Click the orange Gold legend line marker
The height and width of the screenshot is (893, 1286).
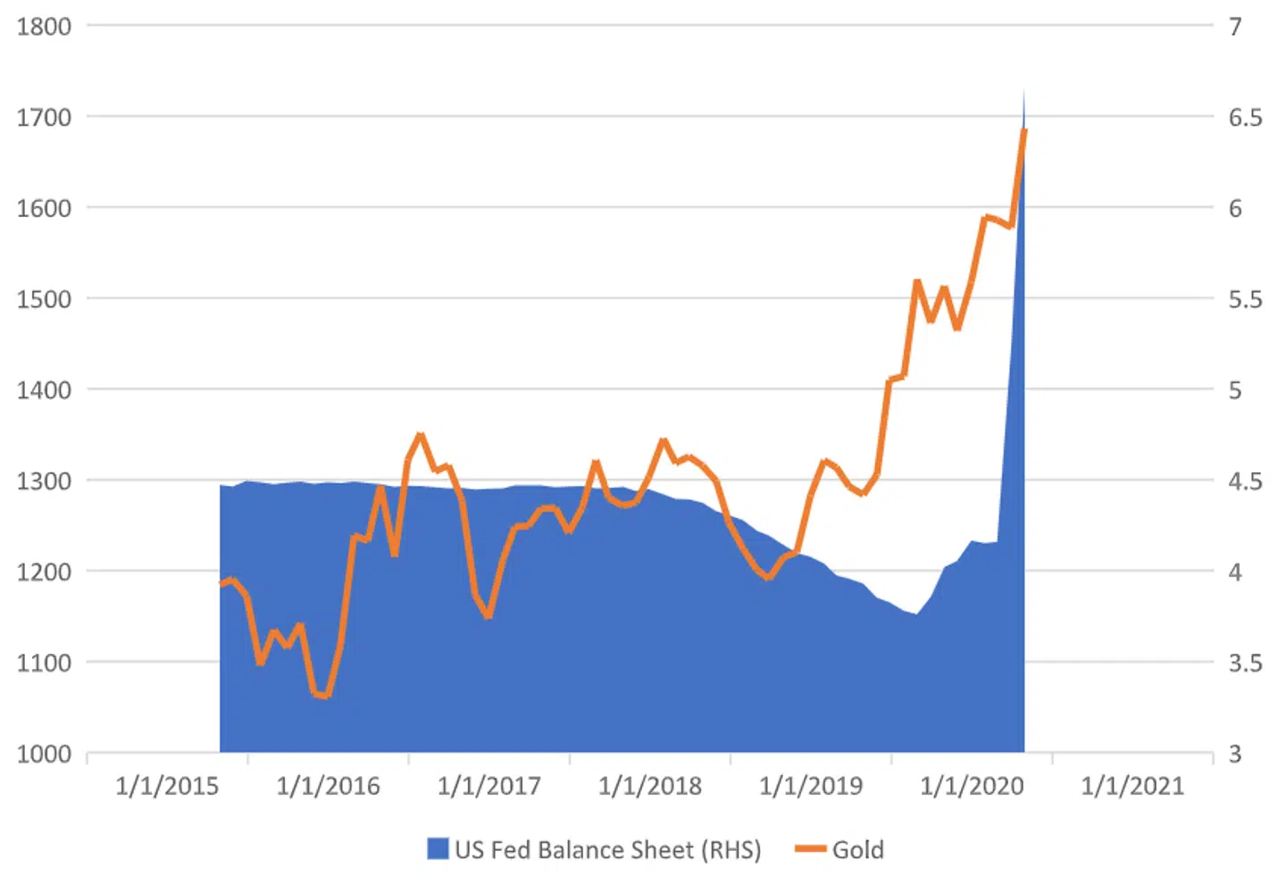(810, 849)
